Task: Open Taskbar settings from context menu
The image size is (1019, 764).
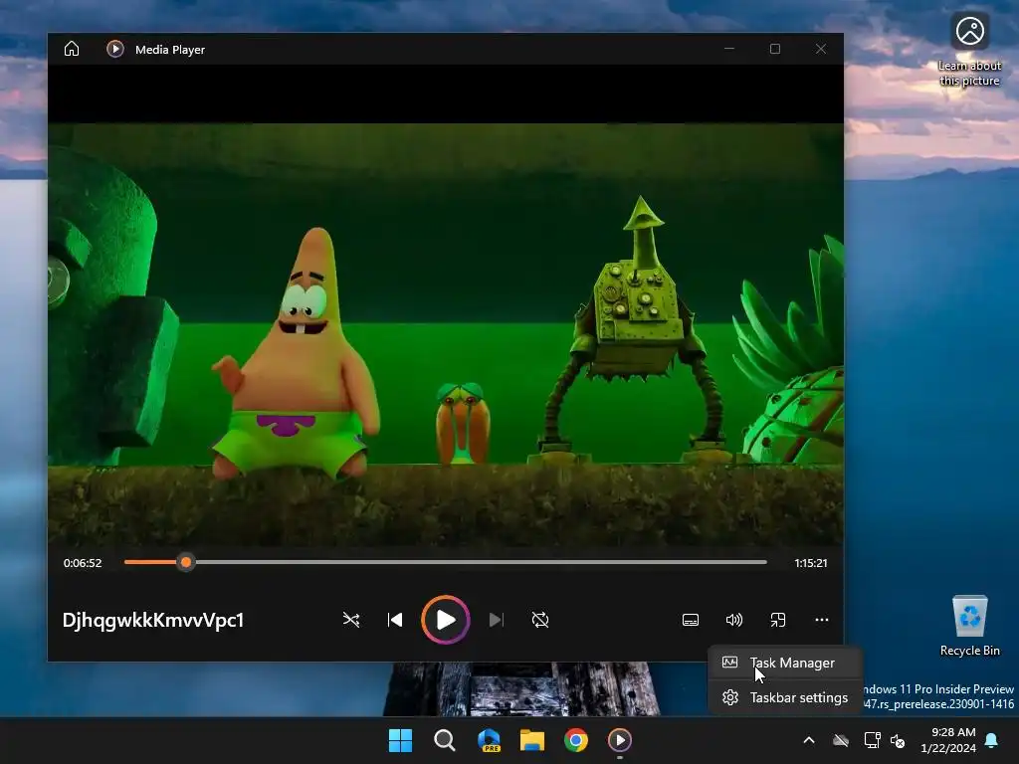Action: [784, 697]
